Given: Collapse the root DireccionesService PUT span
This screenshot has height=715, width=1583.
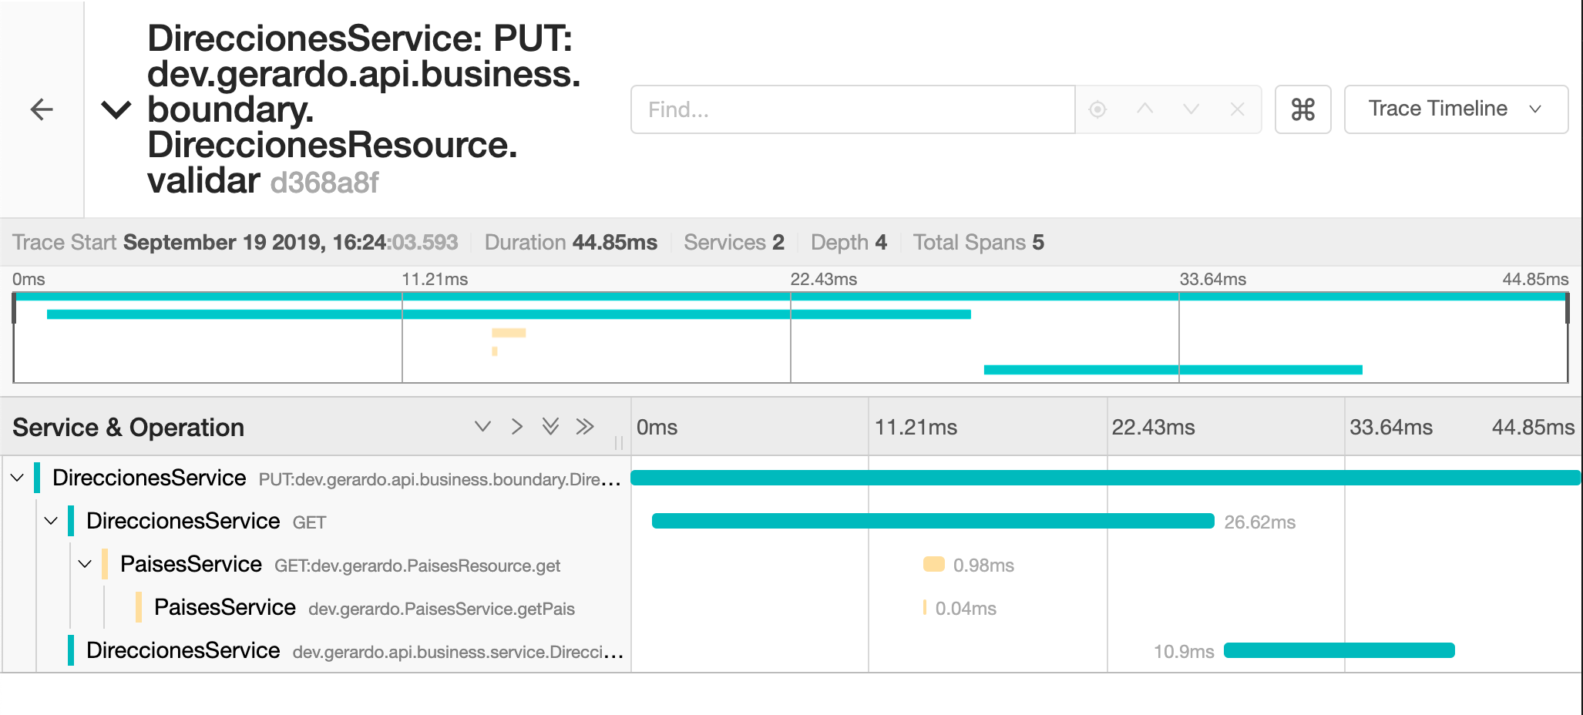Looking at the screenshot, I should (x=18, y=478).
